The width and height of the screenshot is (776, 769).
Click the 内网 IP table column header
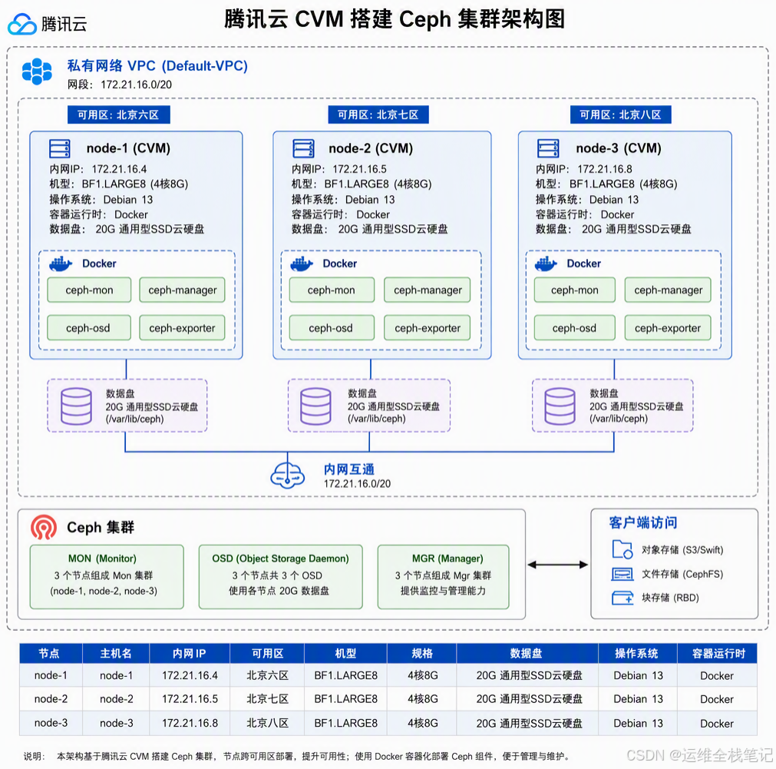pos(190,653)
